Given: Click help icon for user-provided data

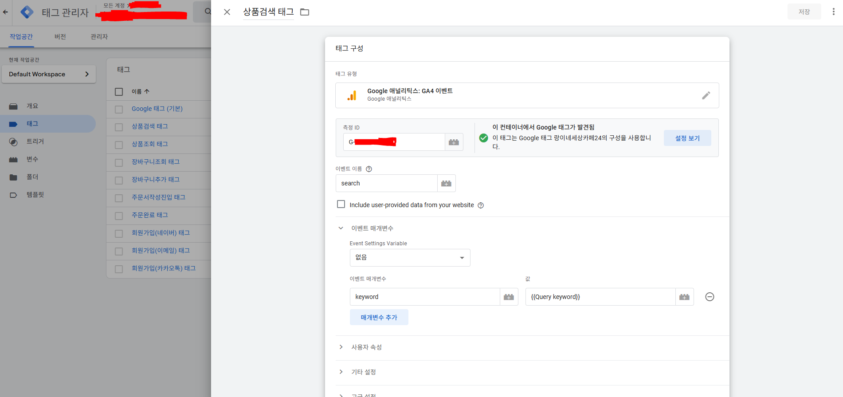Looking at the screenshot, I should point(481,205).
